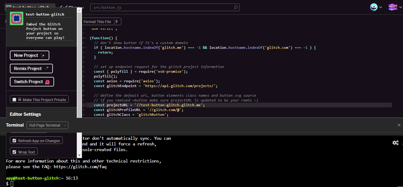
Task: Open the Full Page Terminal
Action: [47, 125]
